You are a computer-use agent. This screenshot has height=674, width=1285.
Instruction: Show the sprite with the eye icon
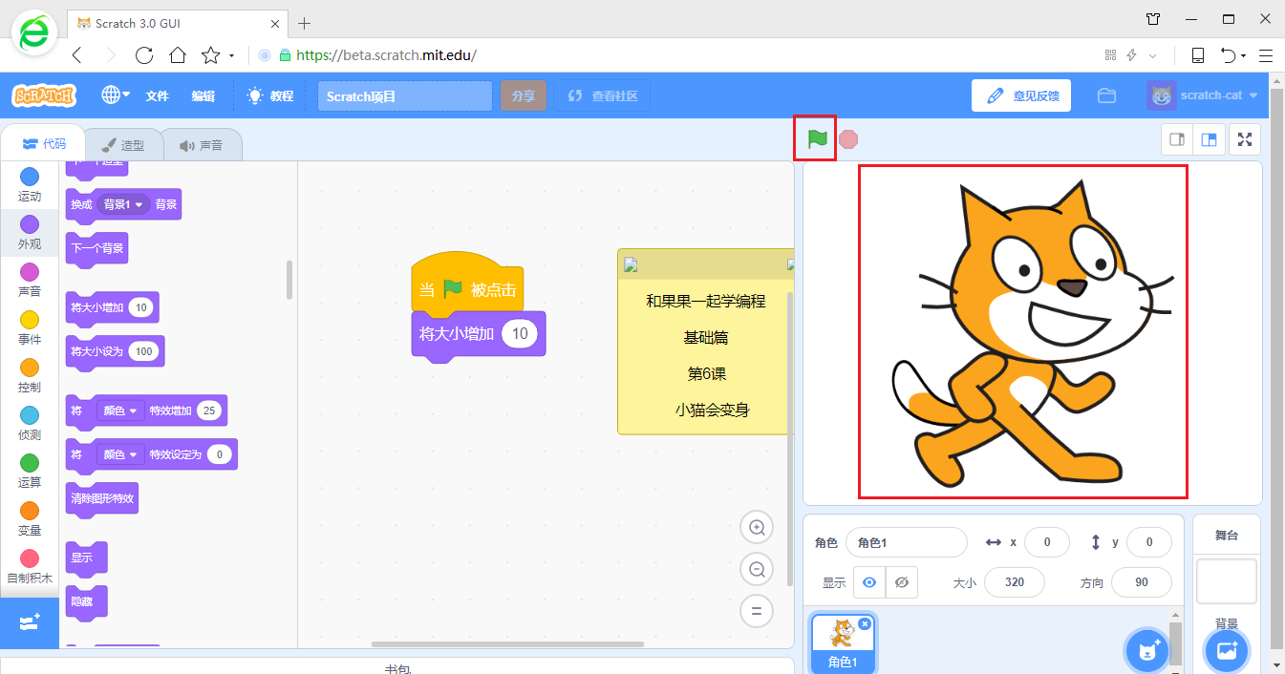click(x=869, y=582)
